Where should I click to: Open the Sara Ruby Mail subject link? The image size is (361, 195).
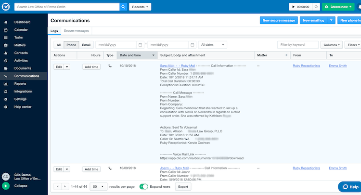pos(178,66)
